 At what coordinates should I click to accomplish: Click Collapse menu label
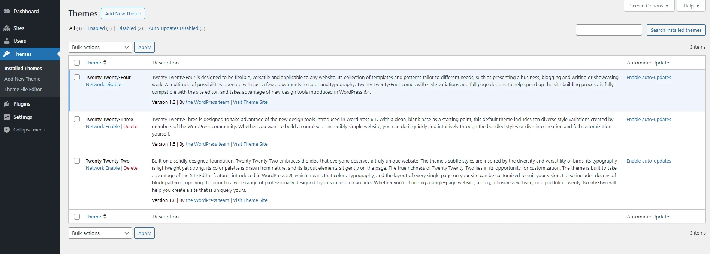[29, 130]
